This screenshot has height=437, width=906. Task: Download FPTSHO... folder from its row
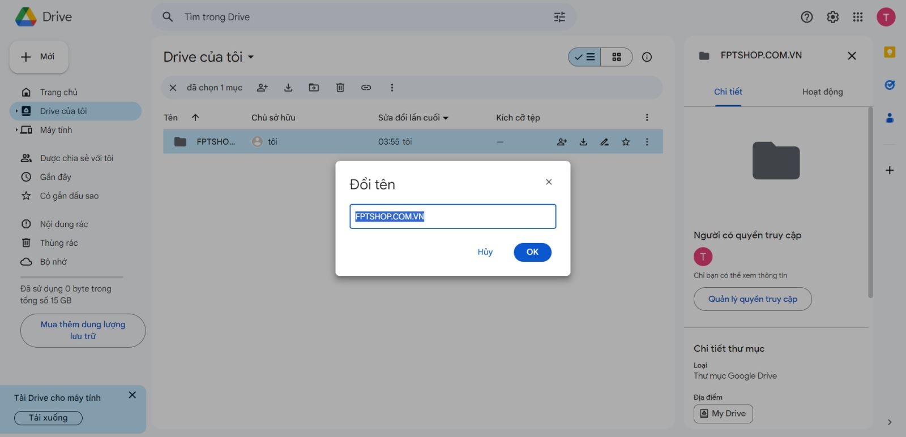[583, 142]
